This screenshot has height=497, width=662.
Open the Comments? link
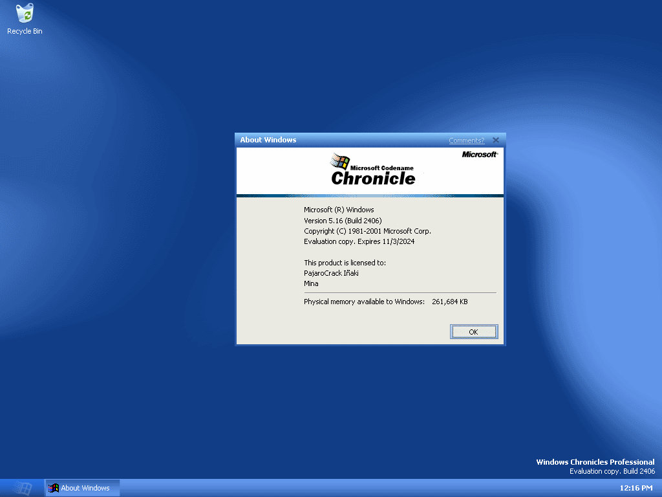[466, 140]
